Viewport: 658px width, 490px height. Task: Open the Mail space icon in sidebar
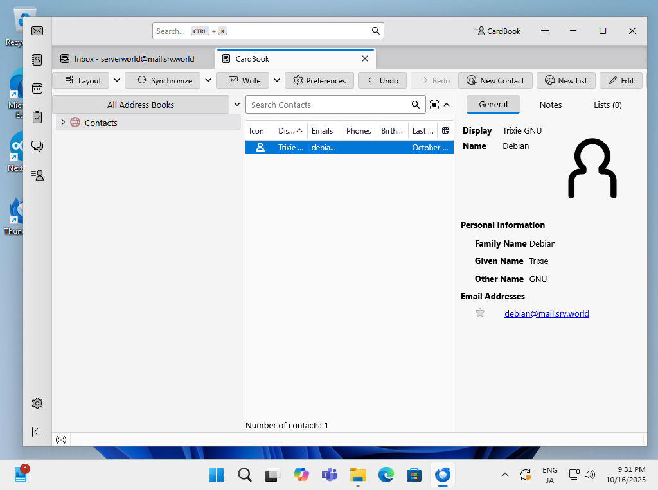[x=37, y=31]
